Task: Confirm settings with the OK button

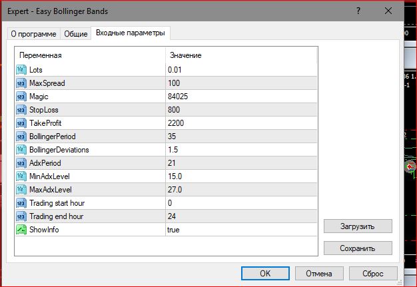Action: coord(265,274)
